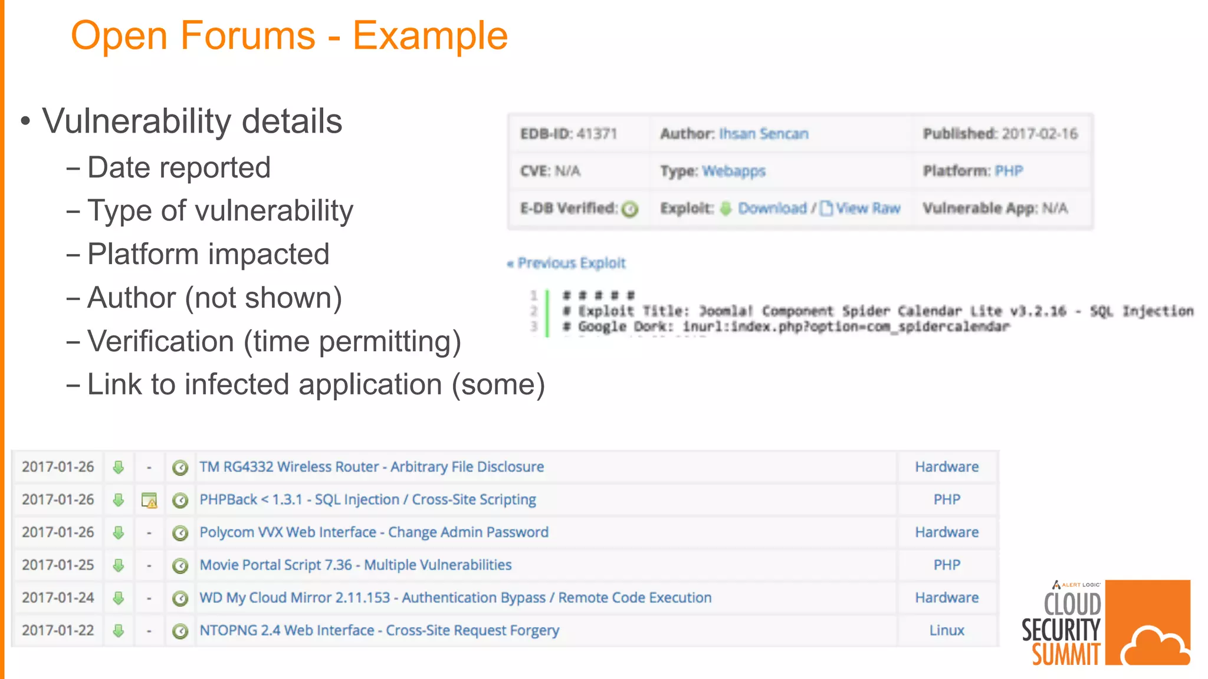
Task: Click download arrow for Polycom VVX row
Action: pyautogui.click(x=119, y=533)
